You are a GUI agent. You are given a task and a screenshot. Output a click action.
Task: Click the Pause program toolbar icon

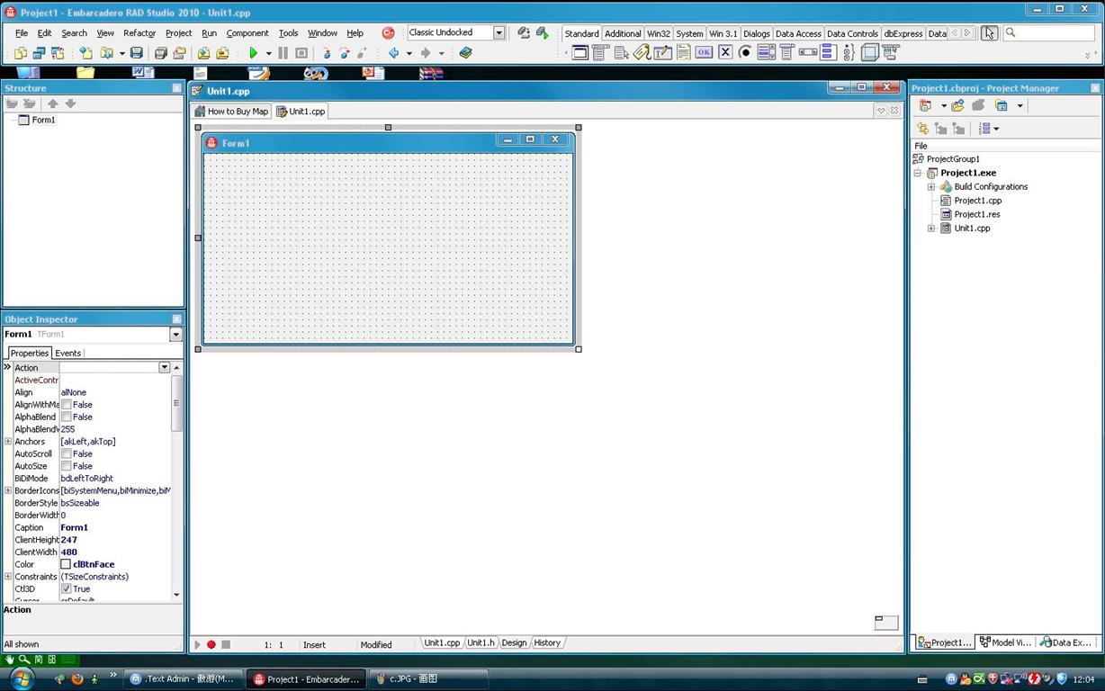tap(283, 53)
